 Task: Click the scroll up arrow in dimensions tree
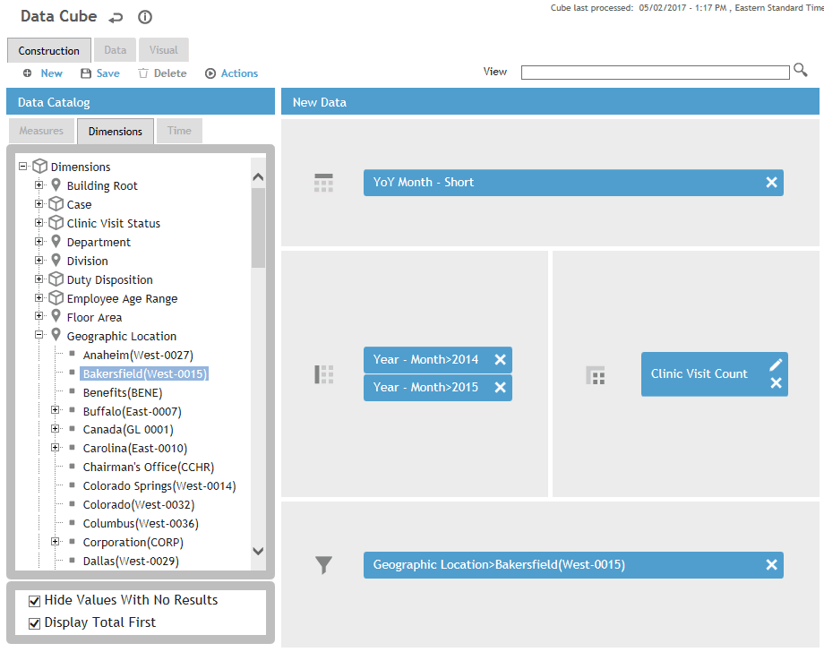pos(258,177)
